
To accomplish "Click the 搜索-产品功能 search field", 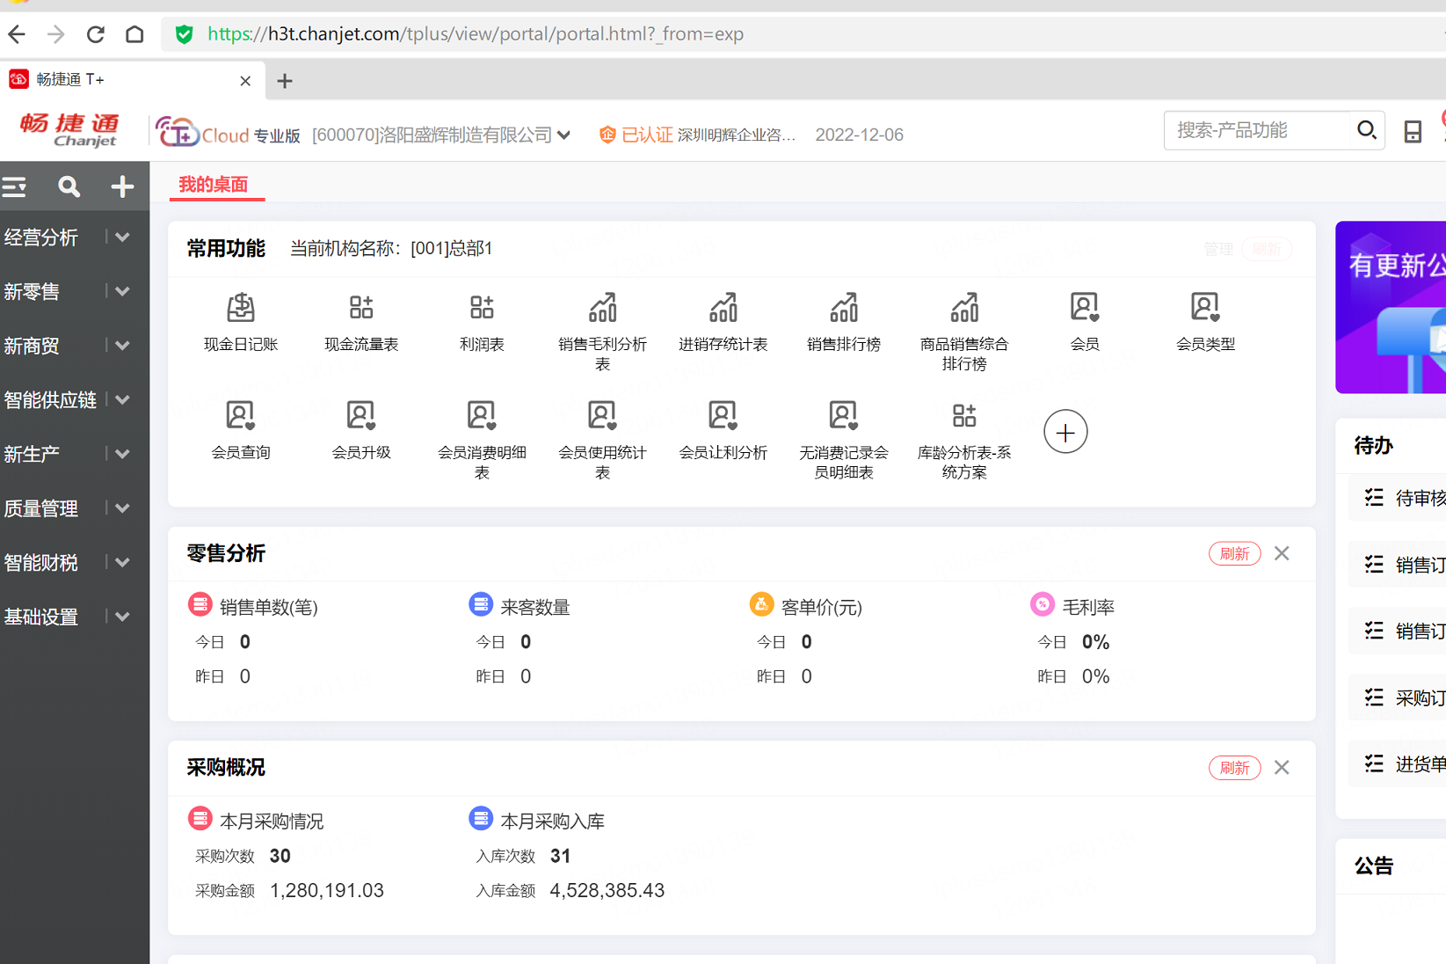I will [1257, 131].
